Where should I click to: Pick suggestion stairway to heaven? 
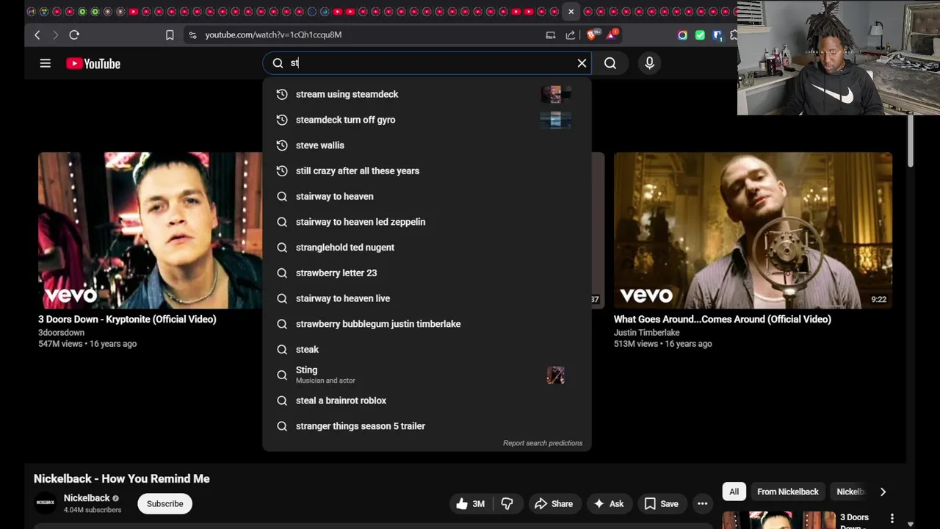point(427,196)
